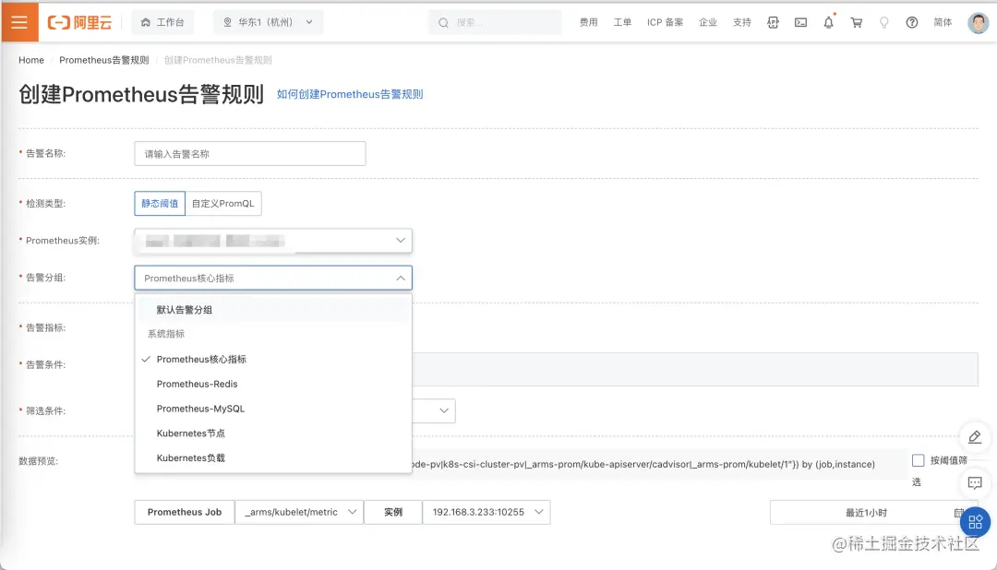The image size is (997, 570).
Task: Choose Prometheus-Redis option
Action: (273, 384)
